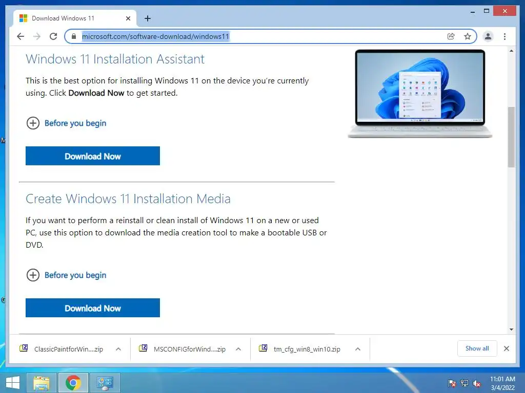
Task: Click the network tray icon
Action: click(465, 383)
